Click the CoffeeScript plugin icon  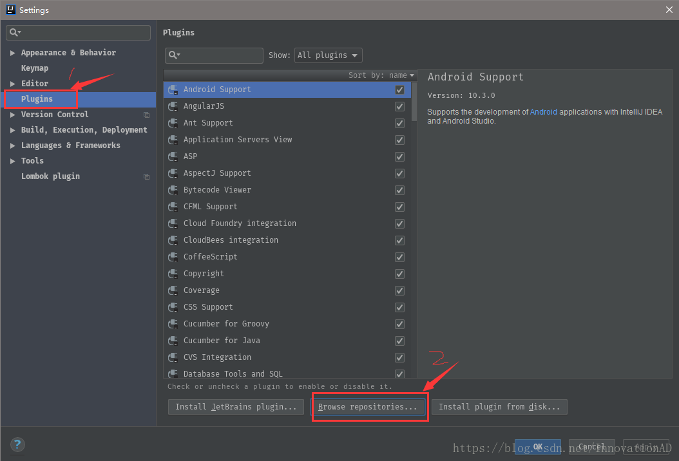[173, 257]
